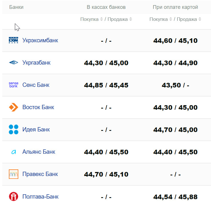Screen dimensions: 211x202
Task: Click the Pravex Bank logo icon
Action: point(13,174)
